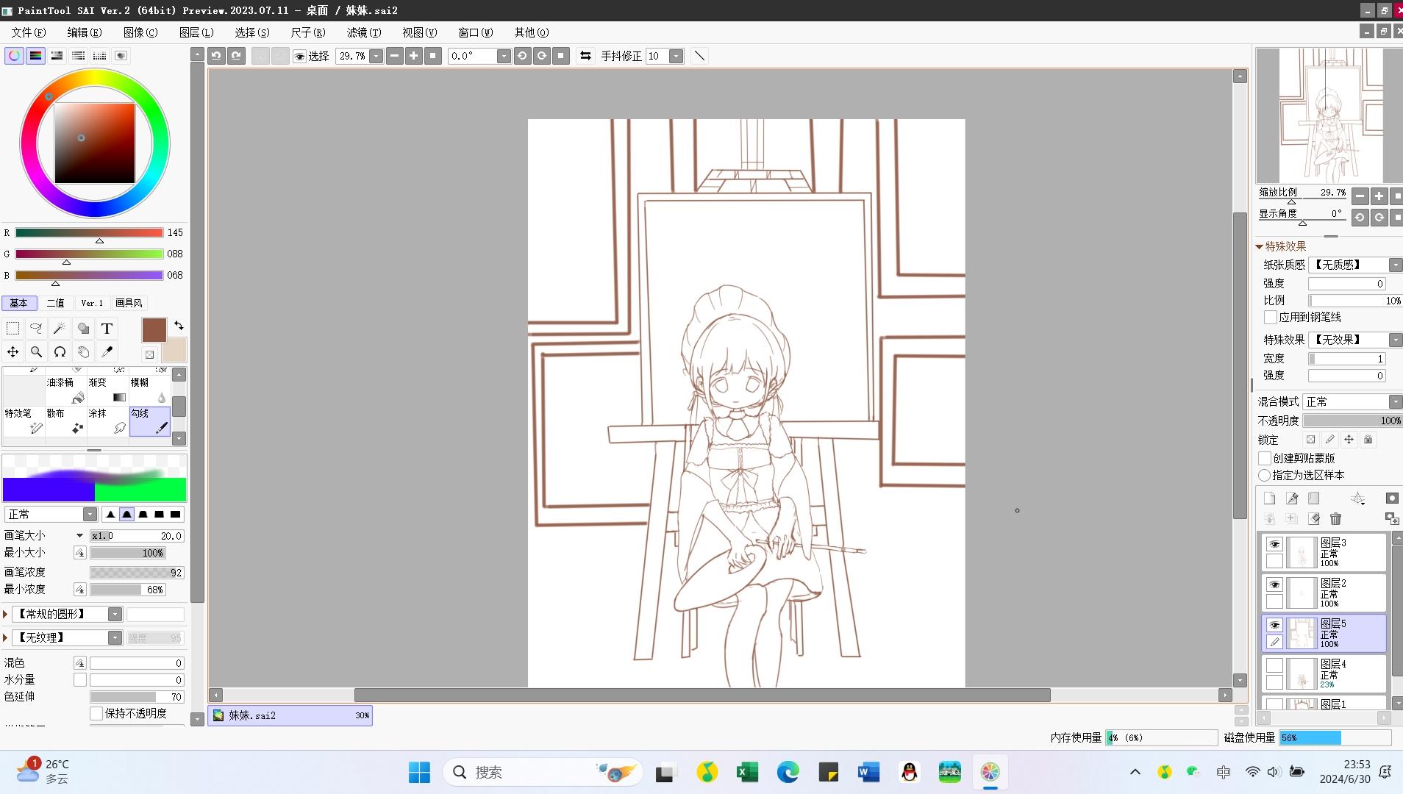Adjust the layer 不透明度 opacity slider

click(1353, 421)
